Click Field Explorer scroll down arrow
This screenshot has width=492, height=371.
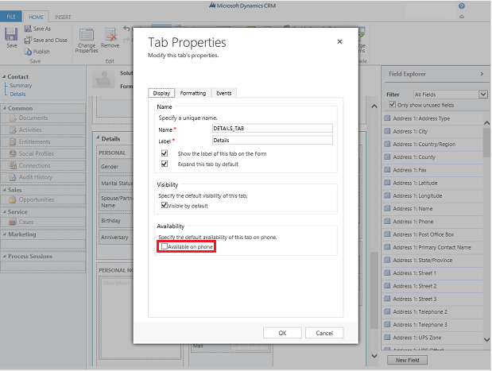(486, 339)
